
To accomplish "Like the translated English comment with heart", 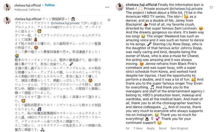I will pos(211,7).
